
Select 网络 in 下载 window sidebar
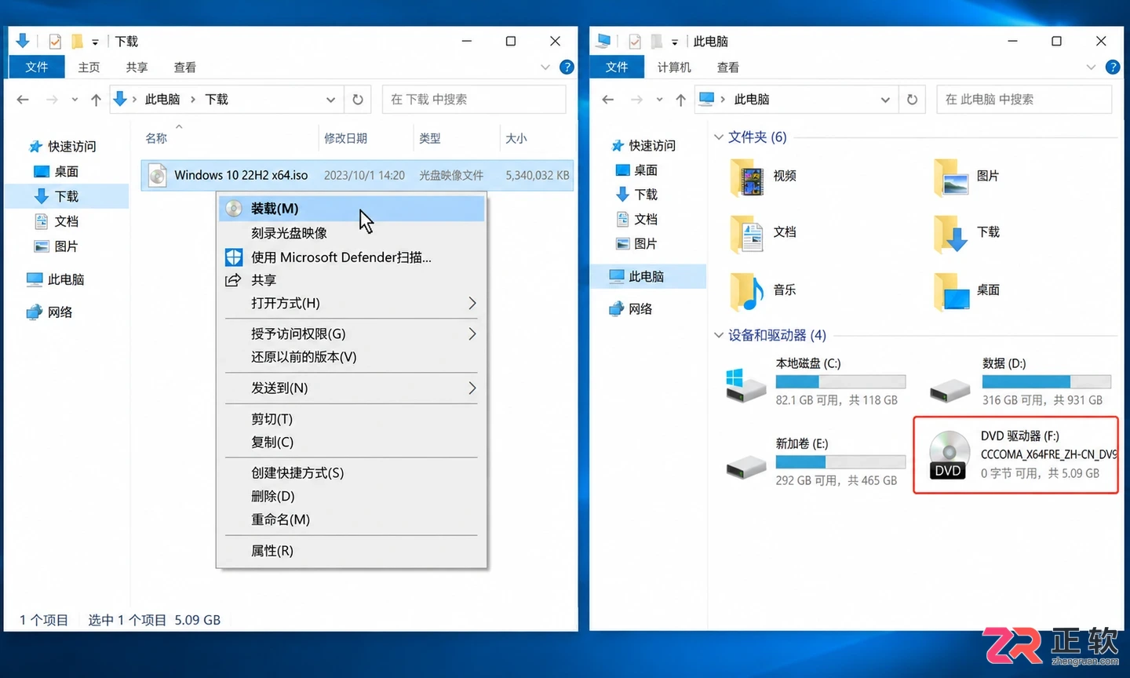(x=49, y=312)
